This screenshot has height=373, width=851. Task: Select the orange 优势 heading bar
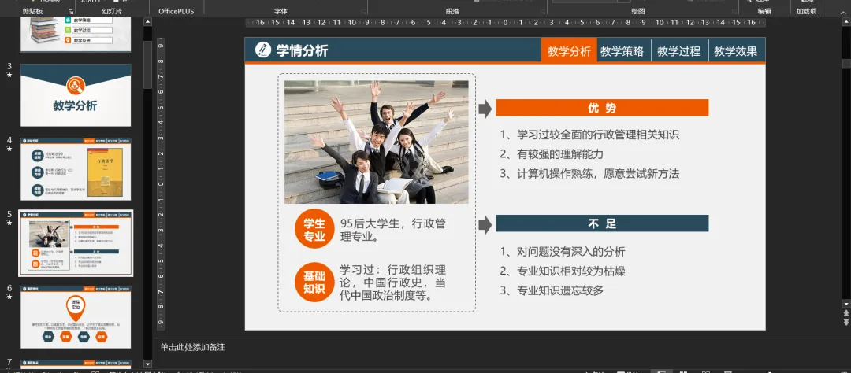(602, 108)
